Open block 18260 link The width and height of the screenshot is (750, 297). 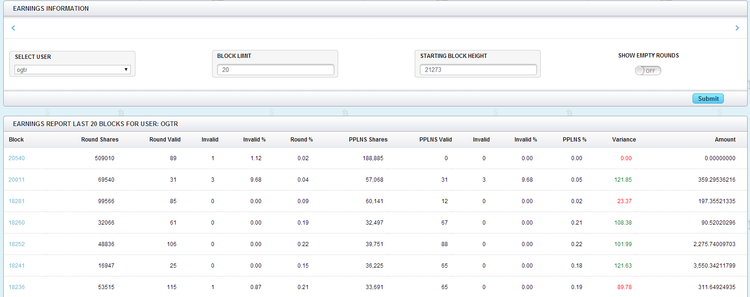pyautogui.click(x=16, y=223)
